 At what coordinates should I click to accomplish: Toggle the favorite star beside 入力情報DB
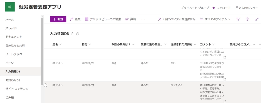coord(72,33)
